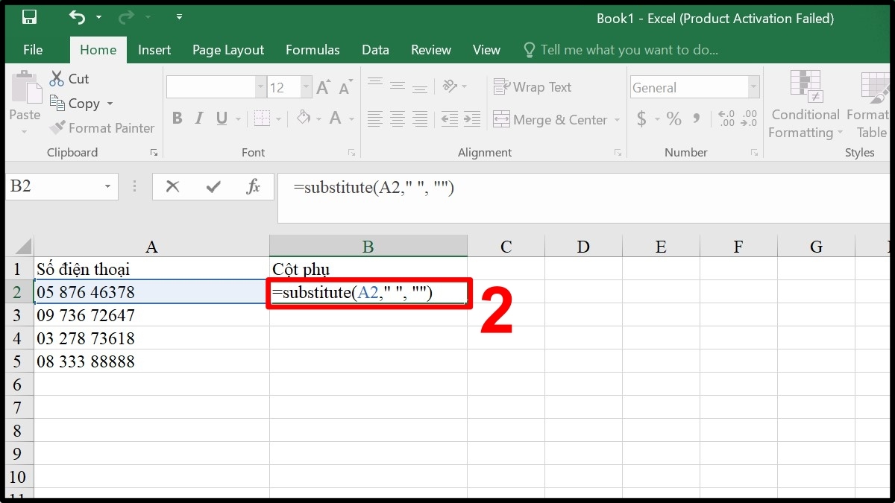This screenshot has height=503, width=895.
Task: Click the font name box
Action: tap(210, 88)
